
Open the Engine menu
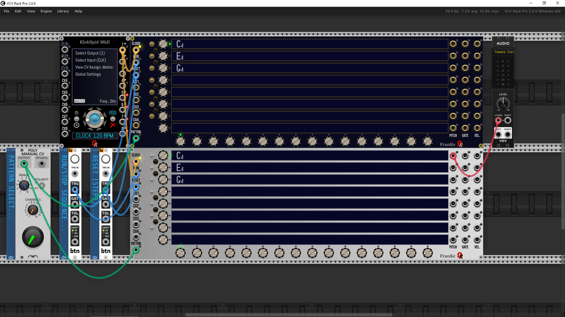46,11
